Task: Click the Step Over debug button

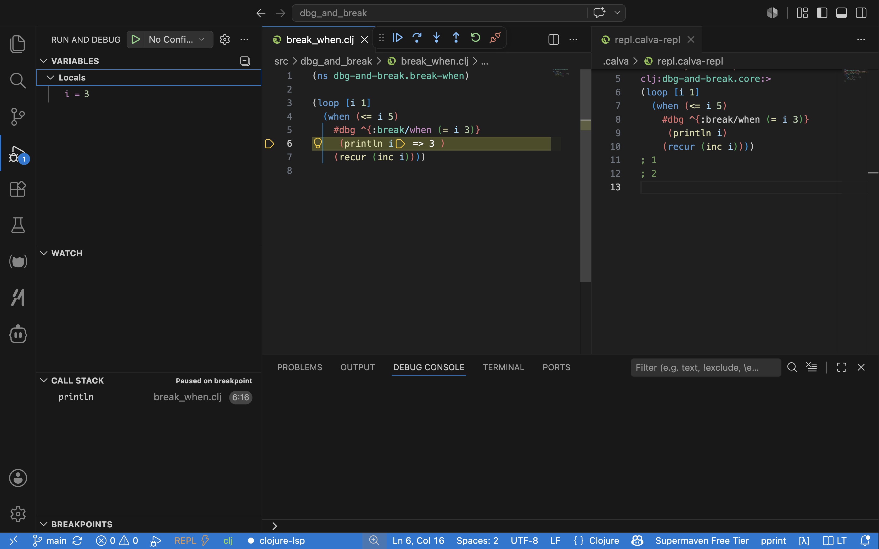Action: 417,37
